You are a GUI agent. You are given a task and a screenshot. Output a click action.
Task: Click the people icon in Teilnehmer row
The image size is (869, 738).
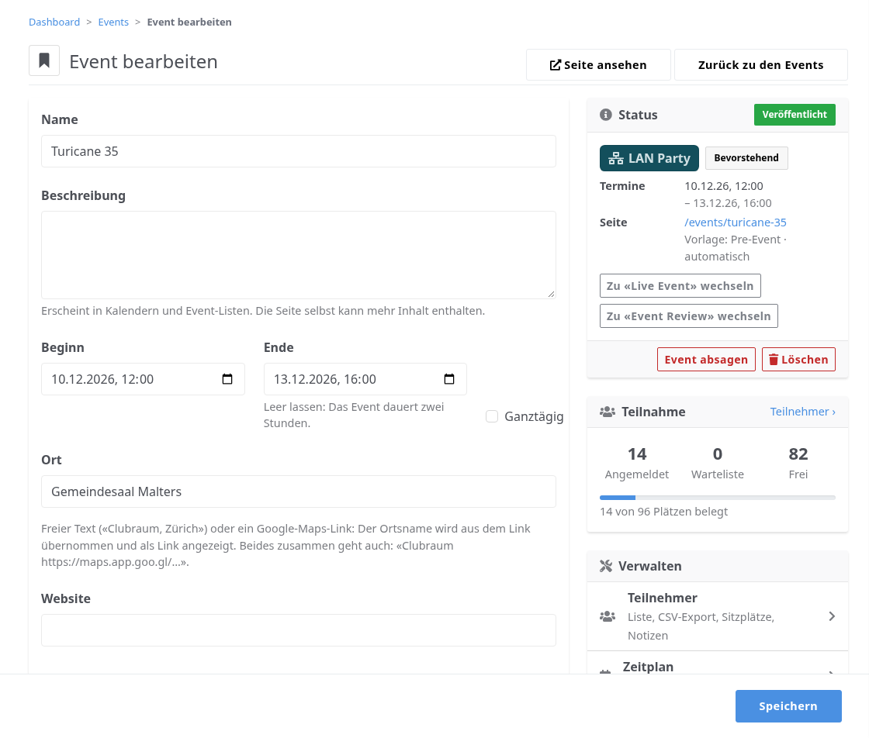pos(608,616)
